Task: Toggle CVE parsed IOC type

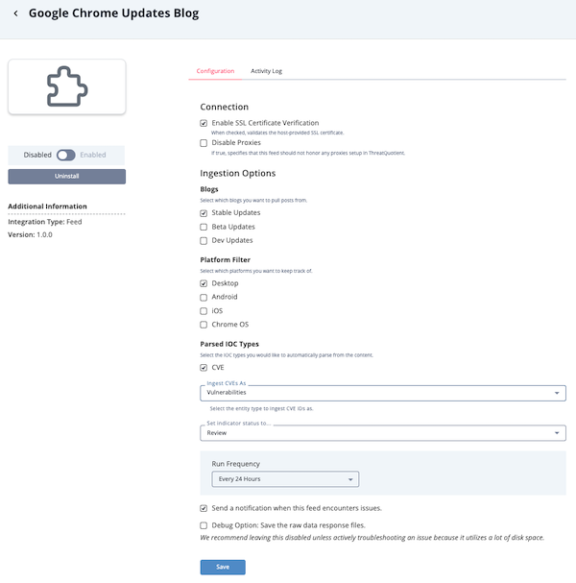Action: point(204,368)
